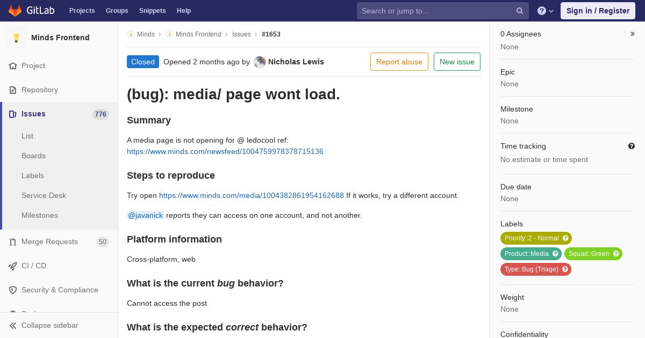Click the search magnifier icon

click(x=520, y=11)
